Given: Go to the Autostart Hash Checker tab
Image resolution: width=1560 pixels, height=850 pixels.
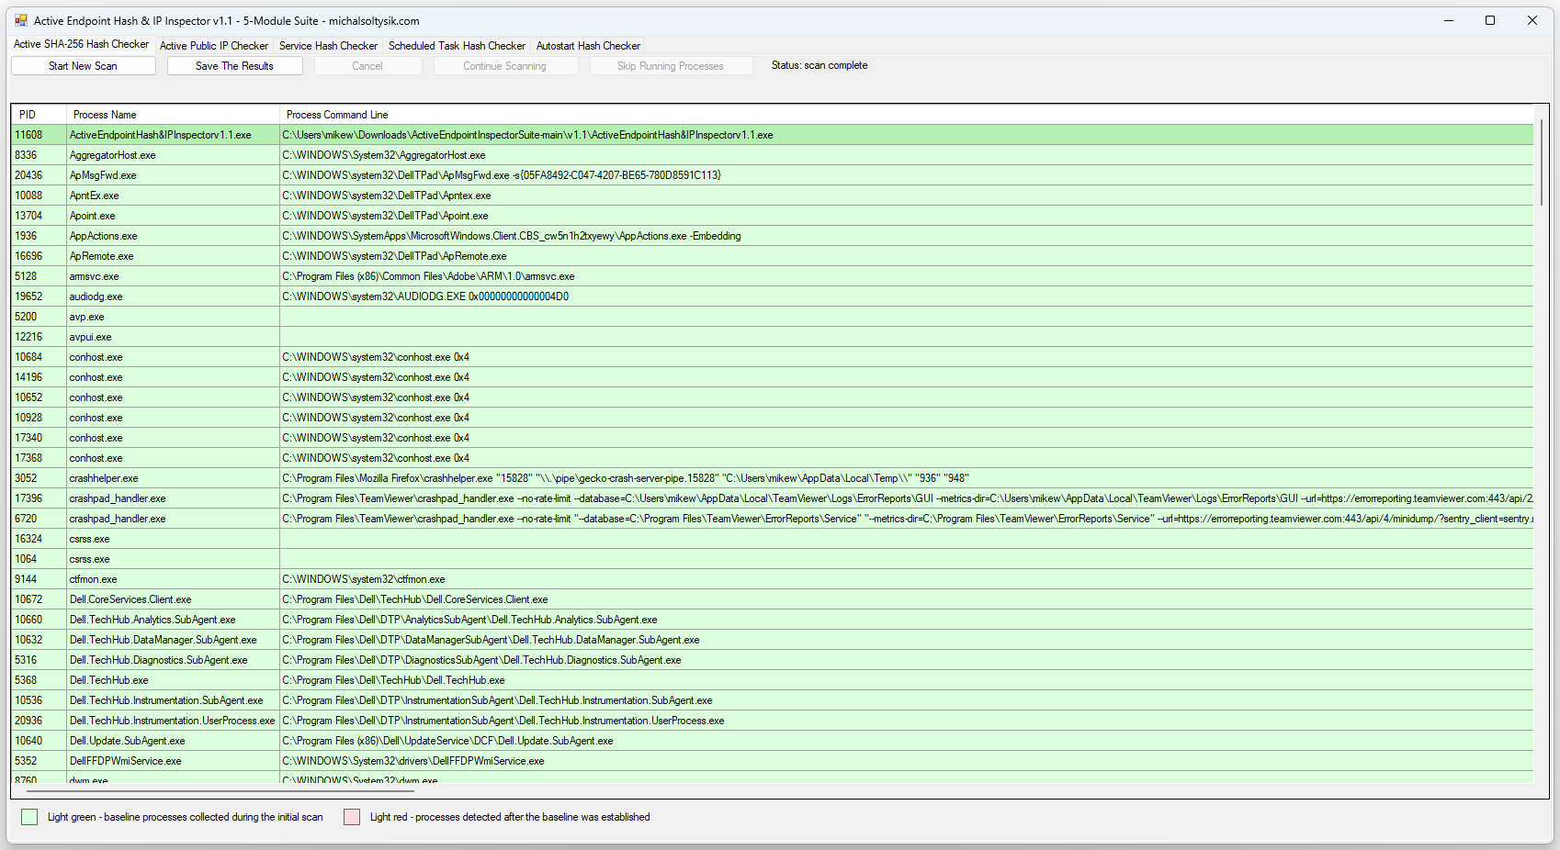Looking at the screenshot, I should [588, 46].
